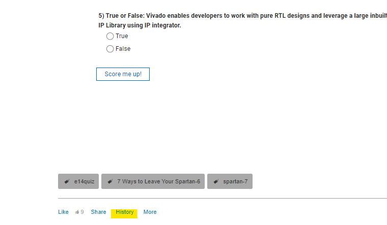Click the Like link
The width and height of the screenshot is (387, 225).
point(63,212)
